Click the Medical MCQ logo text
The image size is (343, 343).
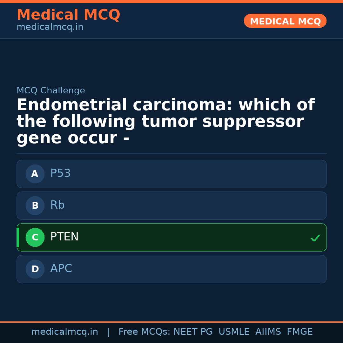pos(68,15)
